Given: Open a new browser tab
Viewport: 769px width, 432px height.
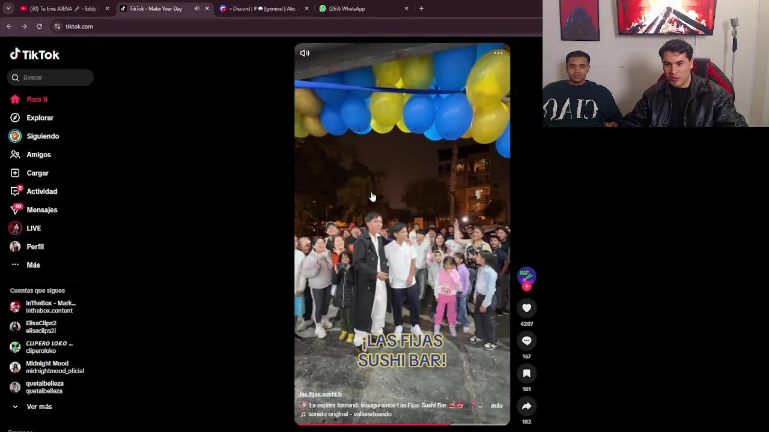Looking at the screenshot, I should tap(421, 9).
